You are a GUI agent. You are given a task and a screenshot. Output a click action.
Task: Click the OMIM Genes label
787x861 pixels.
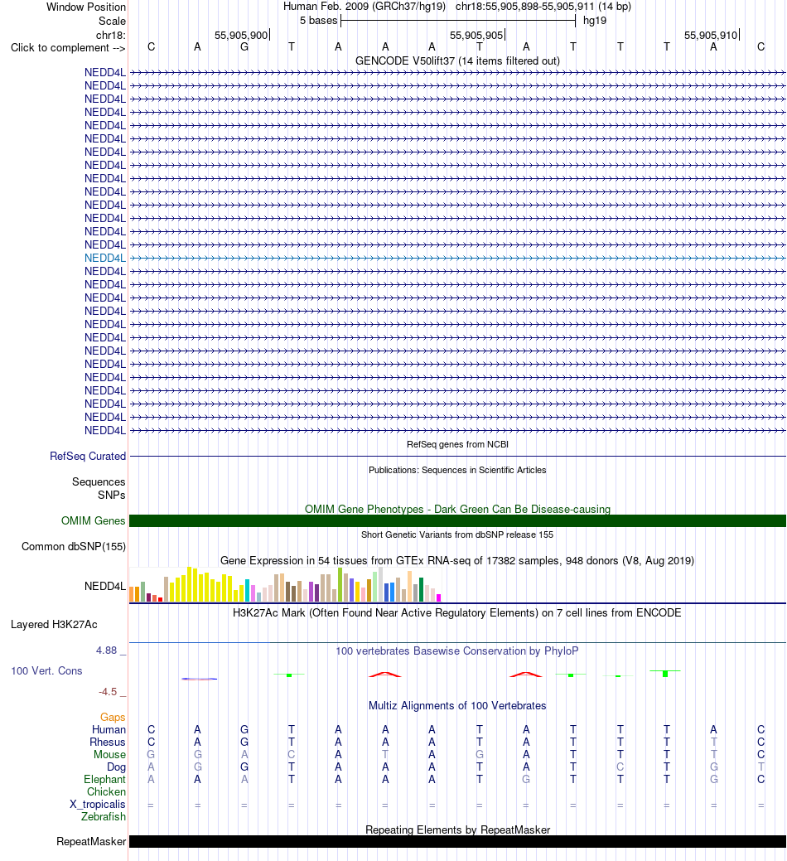click(x=94, y=520)
